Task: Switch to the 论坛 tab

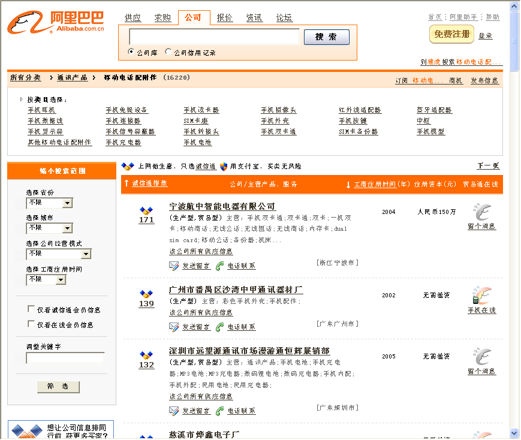Action: (284, 18)
